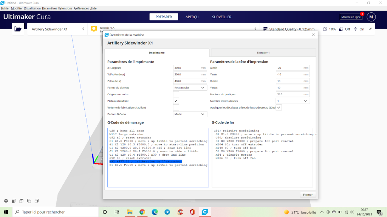Screen dimensions: 387x217
Task: Open the Aide menu
Action: coord(93,8)
